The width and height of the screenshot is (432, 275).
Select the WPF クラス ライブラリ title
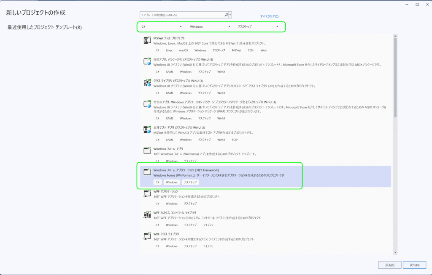[166, 234]
